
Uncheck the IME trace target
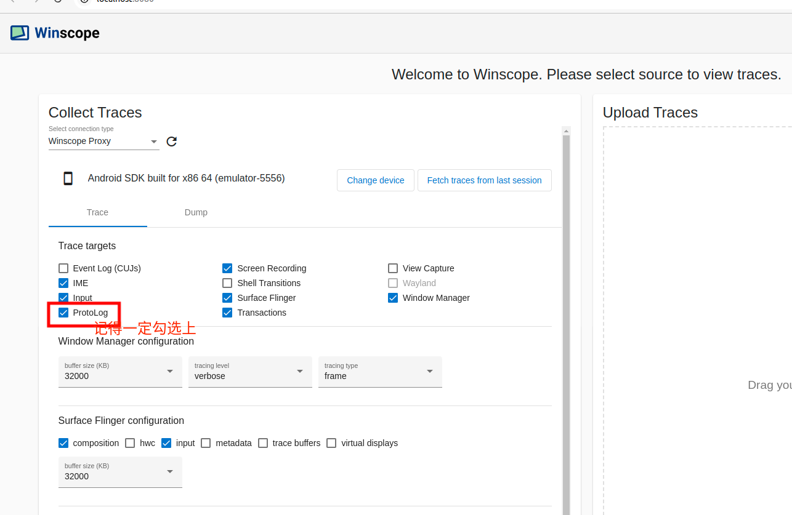pos(63,283)
